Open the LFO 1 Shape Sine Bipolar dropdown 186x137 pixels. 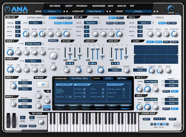click(x=151, y=82)
